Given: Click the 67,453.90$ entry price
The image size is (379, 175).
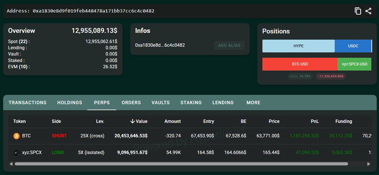Looking at the screenshot, I should click(x=202, y=136).
